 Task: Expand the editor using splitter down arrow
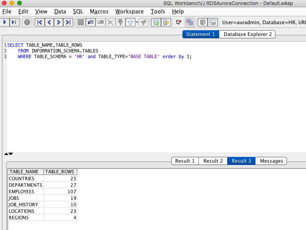[x=11, y=154]
